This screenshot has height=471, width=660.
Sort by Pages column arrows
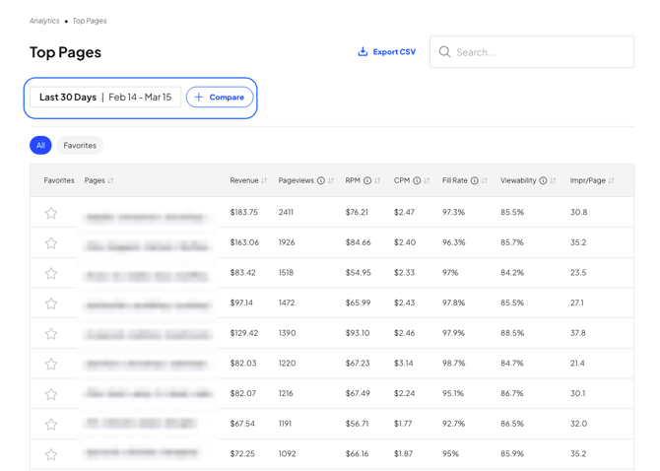[x=110, y=180]
